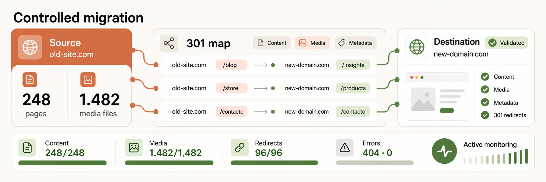Click old-site.com under Source heading

click(71, 54)
